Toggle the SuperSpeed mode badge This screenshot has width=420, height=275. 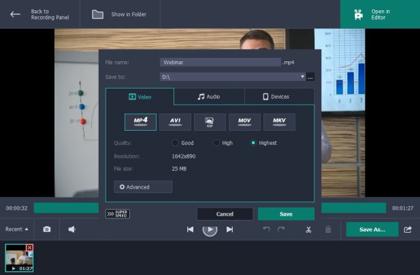118,214
